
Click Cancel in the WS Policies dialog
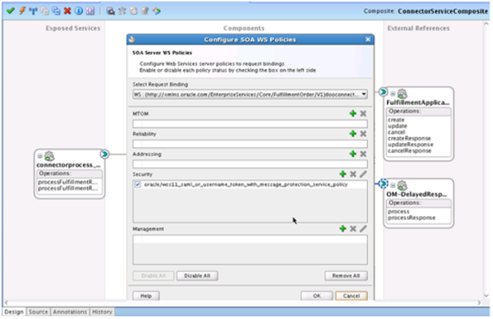(351, 296)
